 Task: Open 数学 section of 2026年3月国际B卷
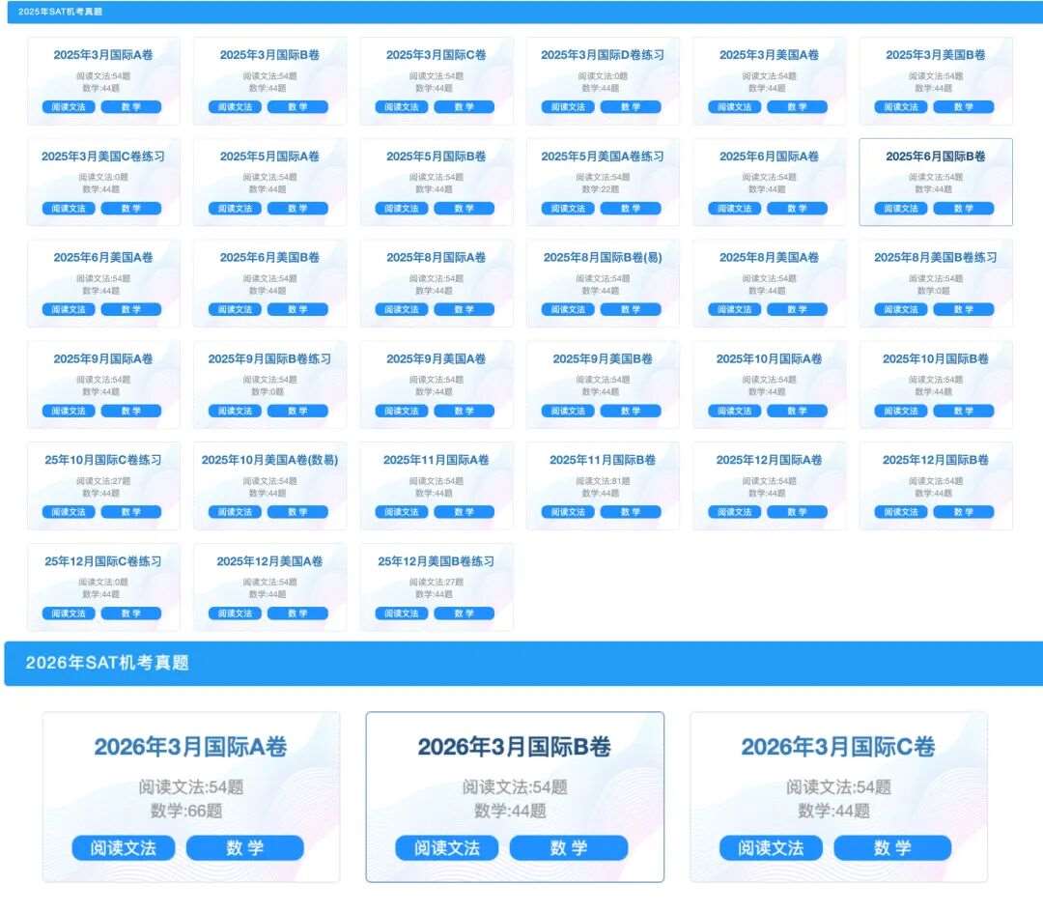click(x=568, y=848)
